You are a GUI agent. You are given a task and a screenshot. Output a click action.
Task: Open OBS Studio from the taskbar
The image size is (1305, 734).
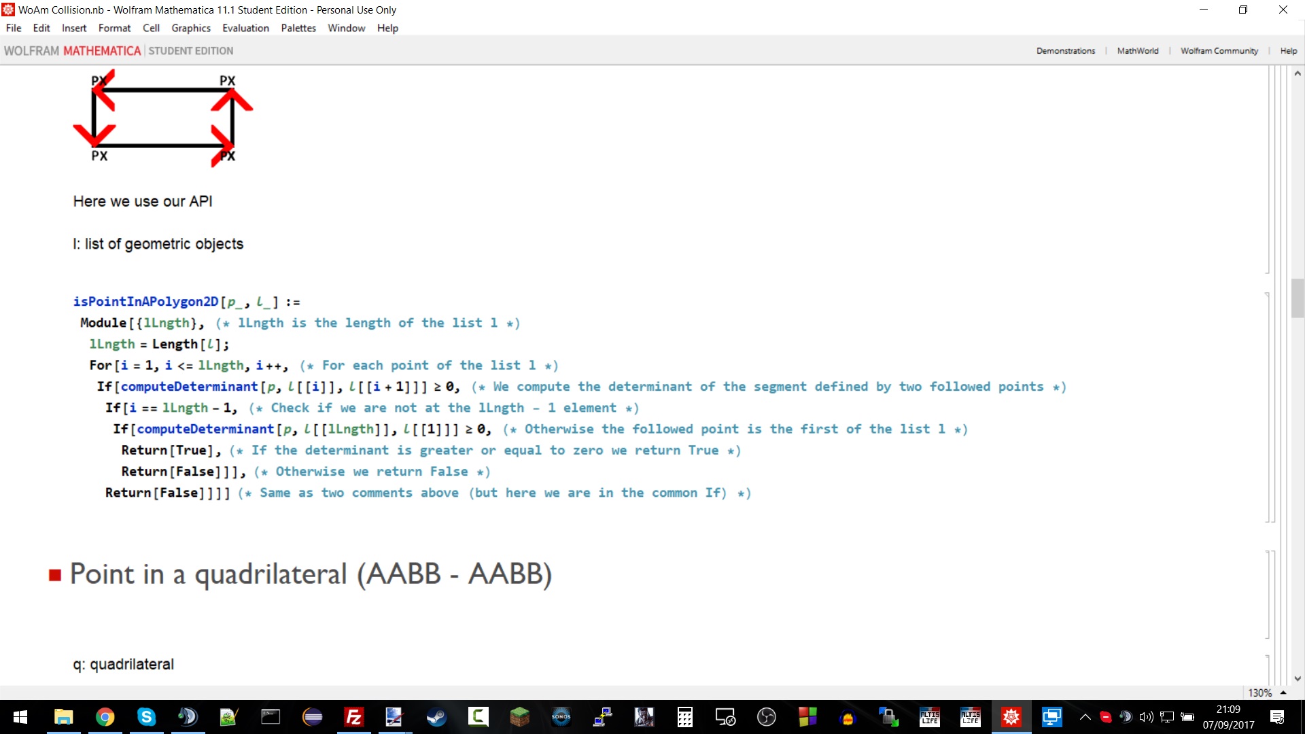pyautogui.click(x=766, y=717)
